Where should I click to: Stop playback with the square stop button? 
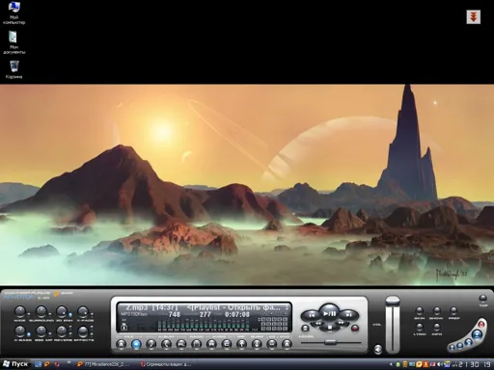click(330, 328)
